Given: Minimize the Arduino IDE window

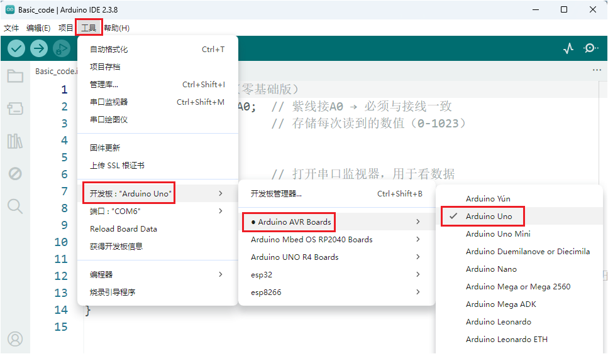Looking at the screenshot, I should click(536, 9).
